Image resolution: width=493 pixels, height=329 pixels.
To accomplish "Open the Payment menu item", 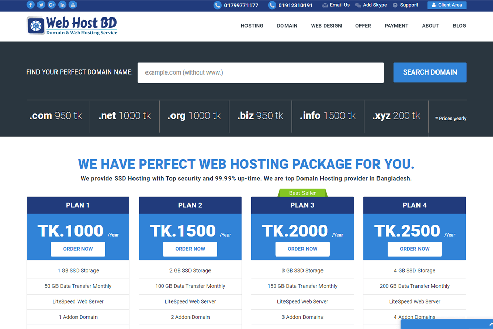I will tap(396, 26).
